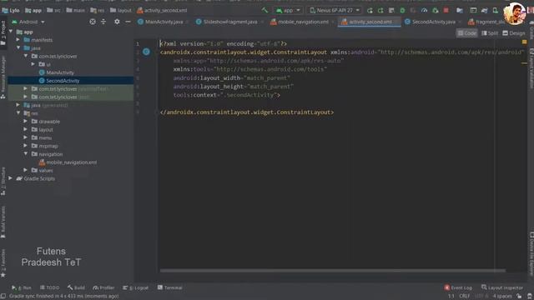The width and height of the screenshot is (534, 300).
Task: Click main in the navigation breadcrumb
Action: click(76, 11)
